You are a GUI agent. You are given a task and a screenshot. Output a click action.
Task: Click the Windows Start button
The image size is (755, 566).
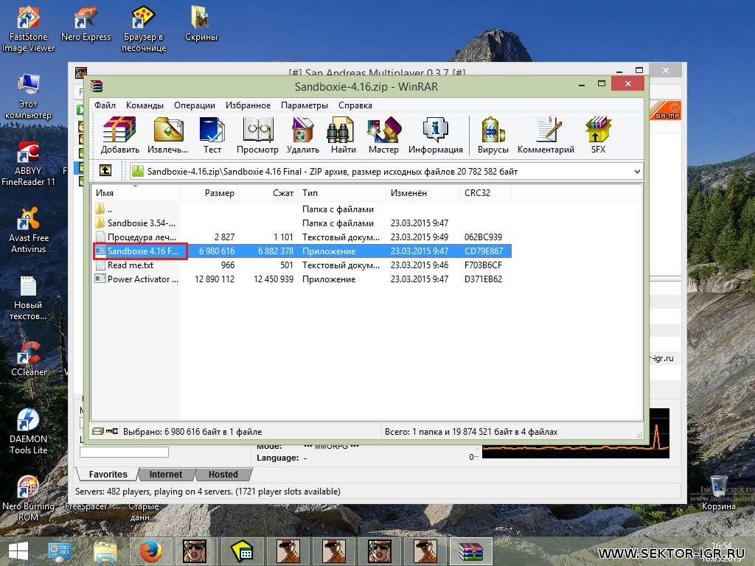[18, 551]
